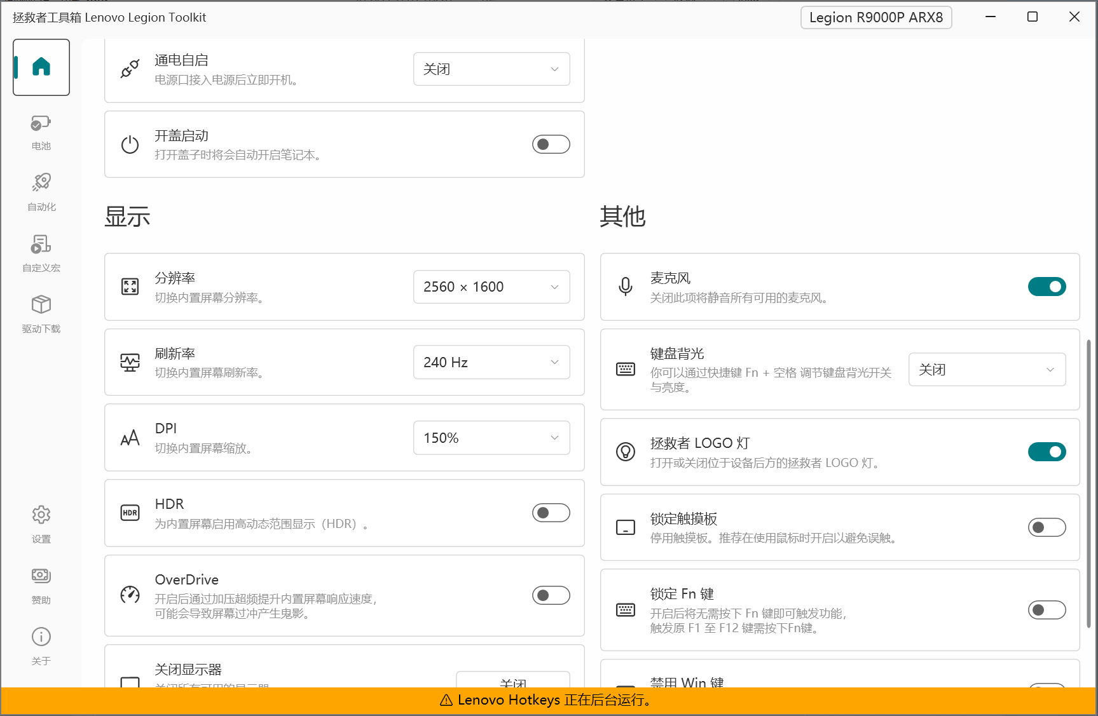This screenshot has height=716, width=1098.
Task: Enable the 锁定 Fn 键 switch
Action: 1047,610
